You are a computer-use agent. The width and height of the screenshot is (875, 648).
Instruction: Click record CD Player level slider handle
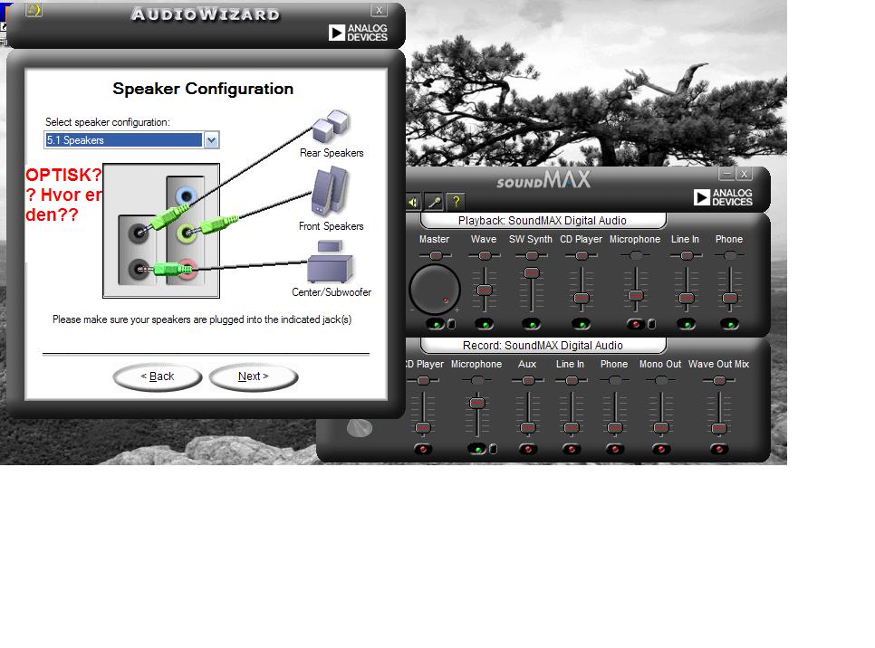coord(423,428)
